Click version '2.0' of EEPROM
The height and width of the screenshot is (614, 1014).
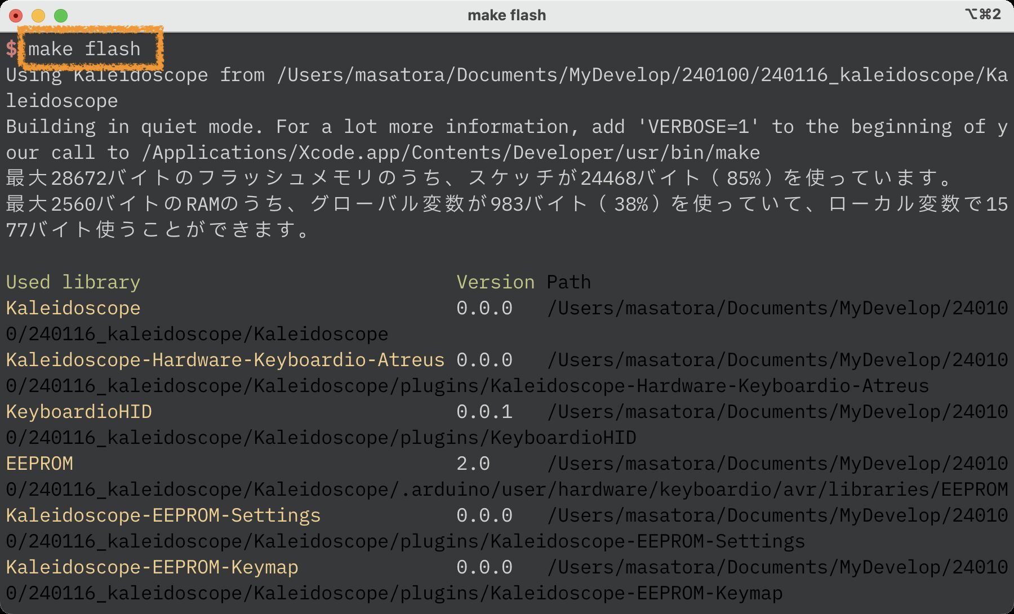click(473, 464)
